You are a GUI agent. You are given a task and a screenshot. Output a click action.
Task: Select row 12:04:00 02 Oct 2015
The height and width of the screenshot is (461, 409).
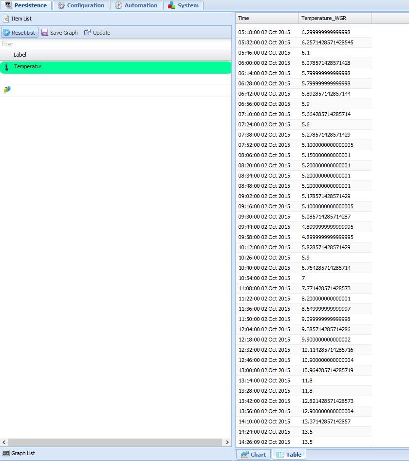(304, 329)
